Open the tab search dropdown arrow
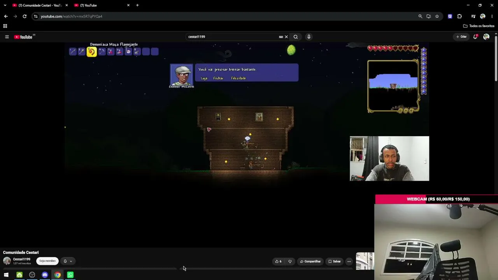498x280 pixels. tap(5, 5)
